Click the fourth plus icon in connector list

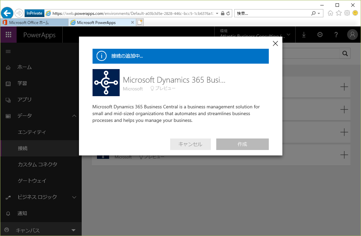[x=344, y=155]
